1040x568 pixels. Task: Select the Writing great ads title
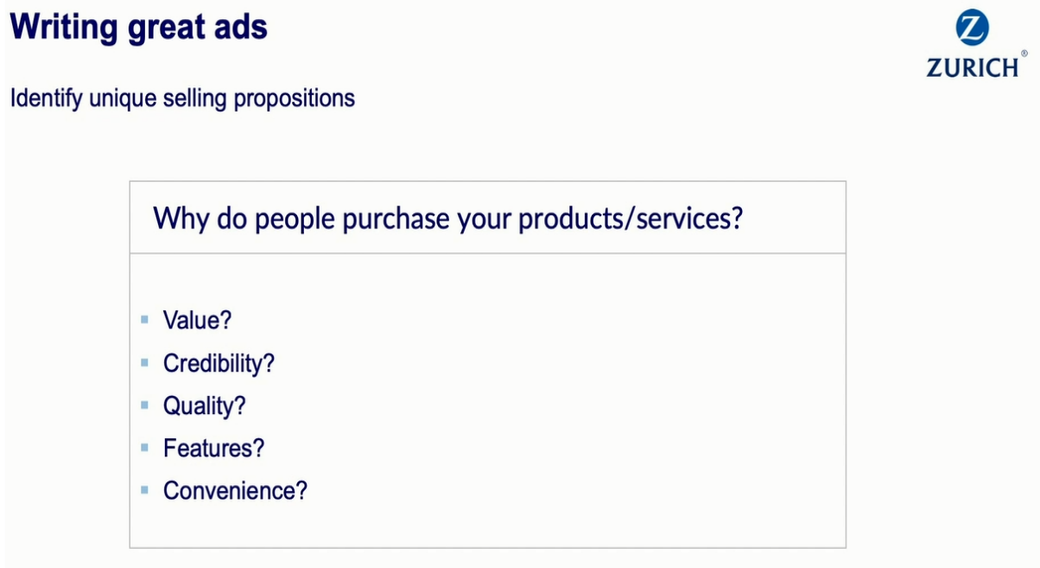click(139, 28)
